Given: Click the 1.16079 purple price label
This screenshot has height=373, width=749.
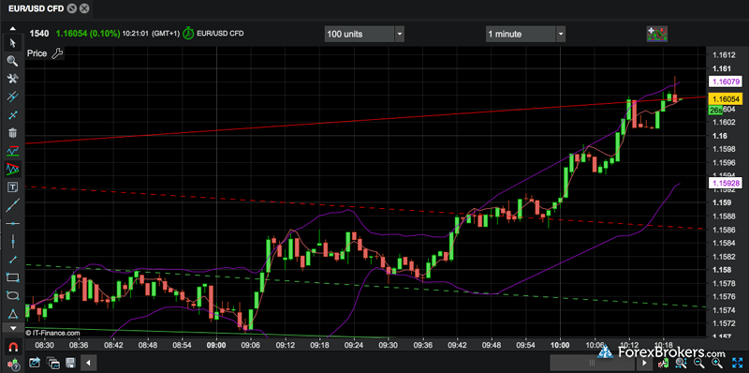Looking at the screenshot, I should click(726, 82).
